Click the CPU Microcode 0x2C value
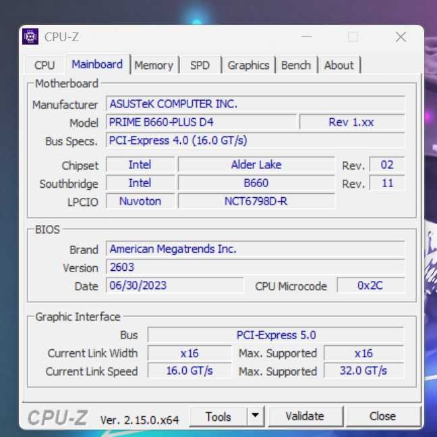 (x=370, y=285)
